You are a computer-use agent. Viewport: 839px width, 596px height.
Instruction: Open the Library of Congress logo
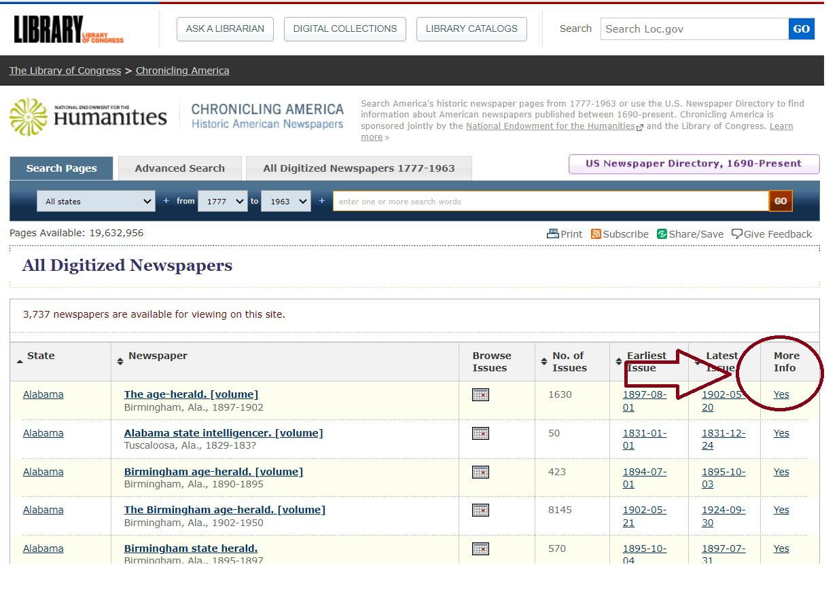coord(69,29)
